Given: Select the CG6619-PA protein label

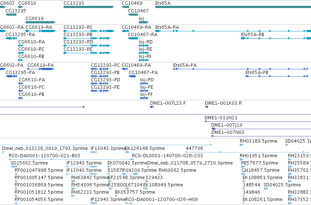Looking at the screenshot, I should pyautogui.click(x=41, y=65).
